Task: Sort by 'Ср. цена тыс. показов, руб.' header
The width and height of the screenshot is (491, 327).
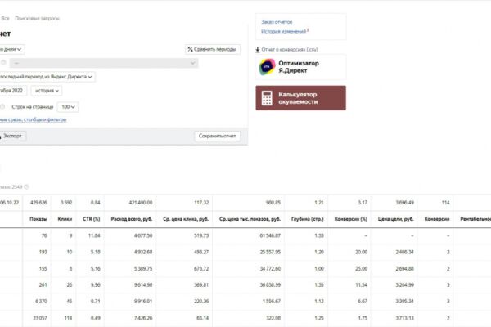Action: point(250,219)
